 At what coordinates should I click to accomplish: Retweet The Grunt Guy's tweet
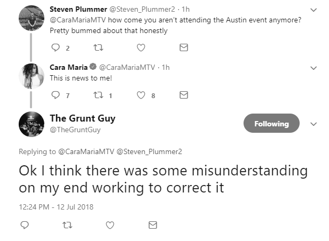67,225
